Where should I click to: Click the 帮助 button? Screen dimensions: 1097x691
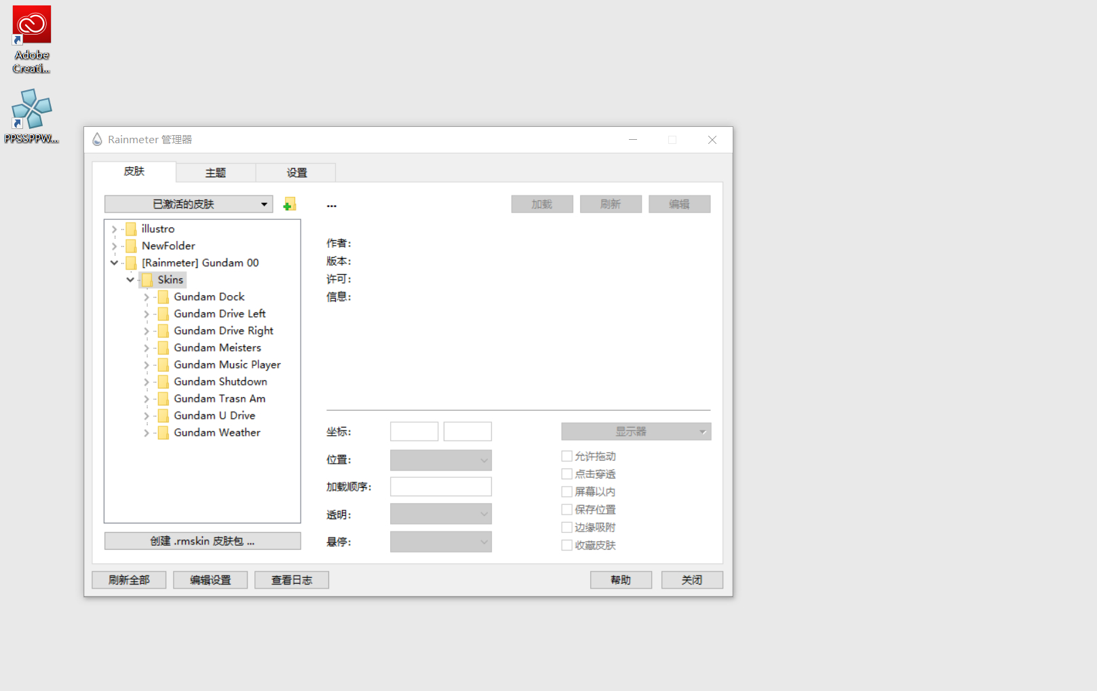pyautogui.click(x=621, y=580)
